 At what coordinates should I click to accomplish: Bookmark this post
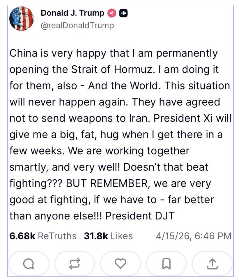pyautogui.click(x=166, y=264)
